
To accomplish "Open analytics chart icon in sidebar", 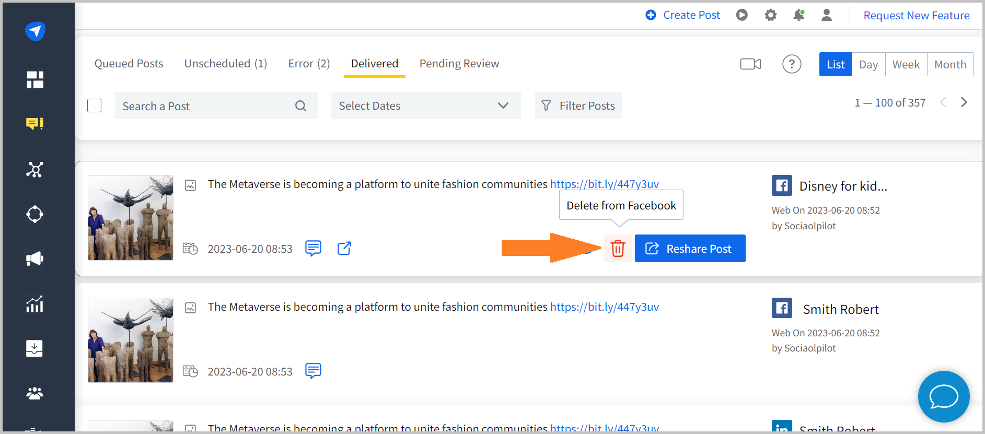I will 35,303.
